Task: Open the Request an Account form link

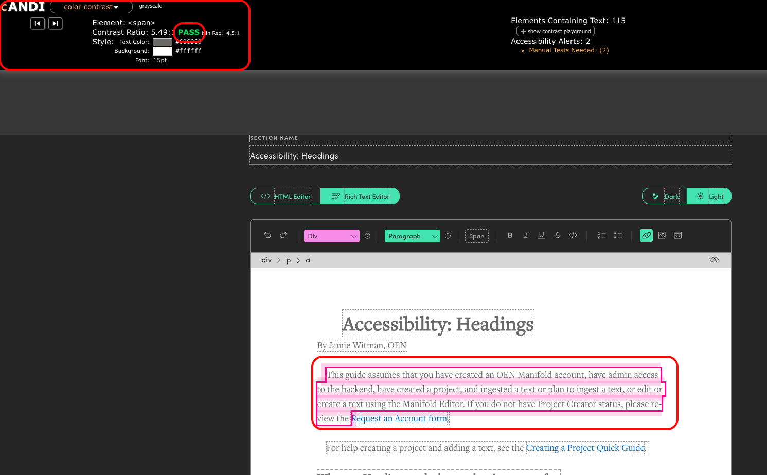Action: 400,418
